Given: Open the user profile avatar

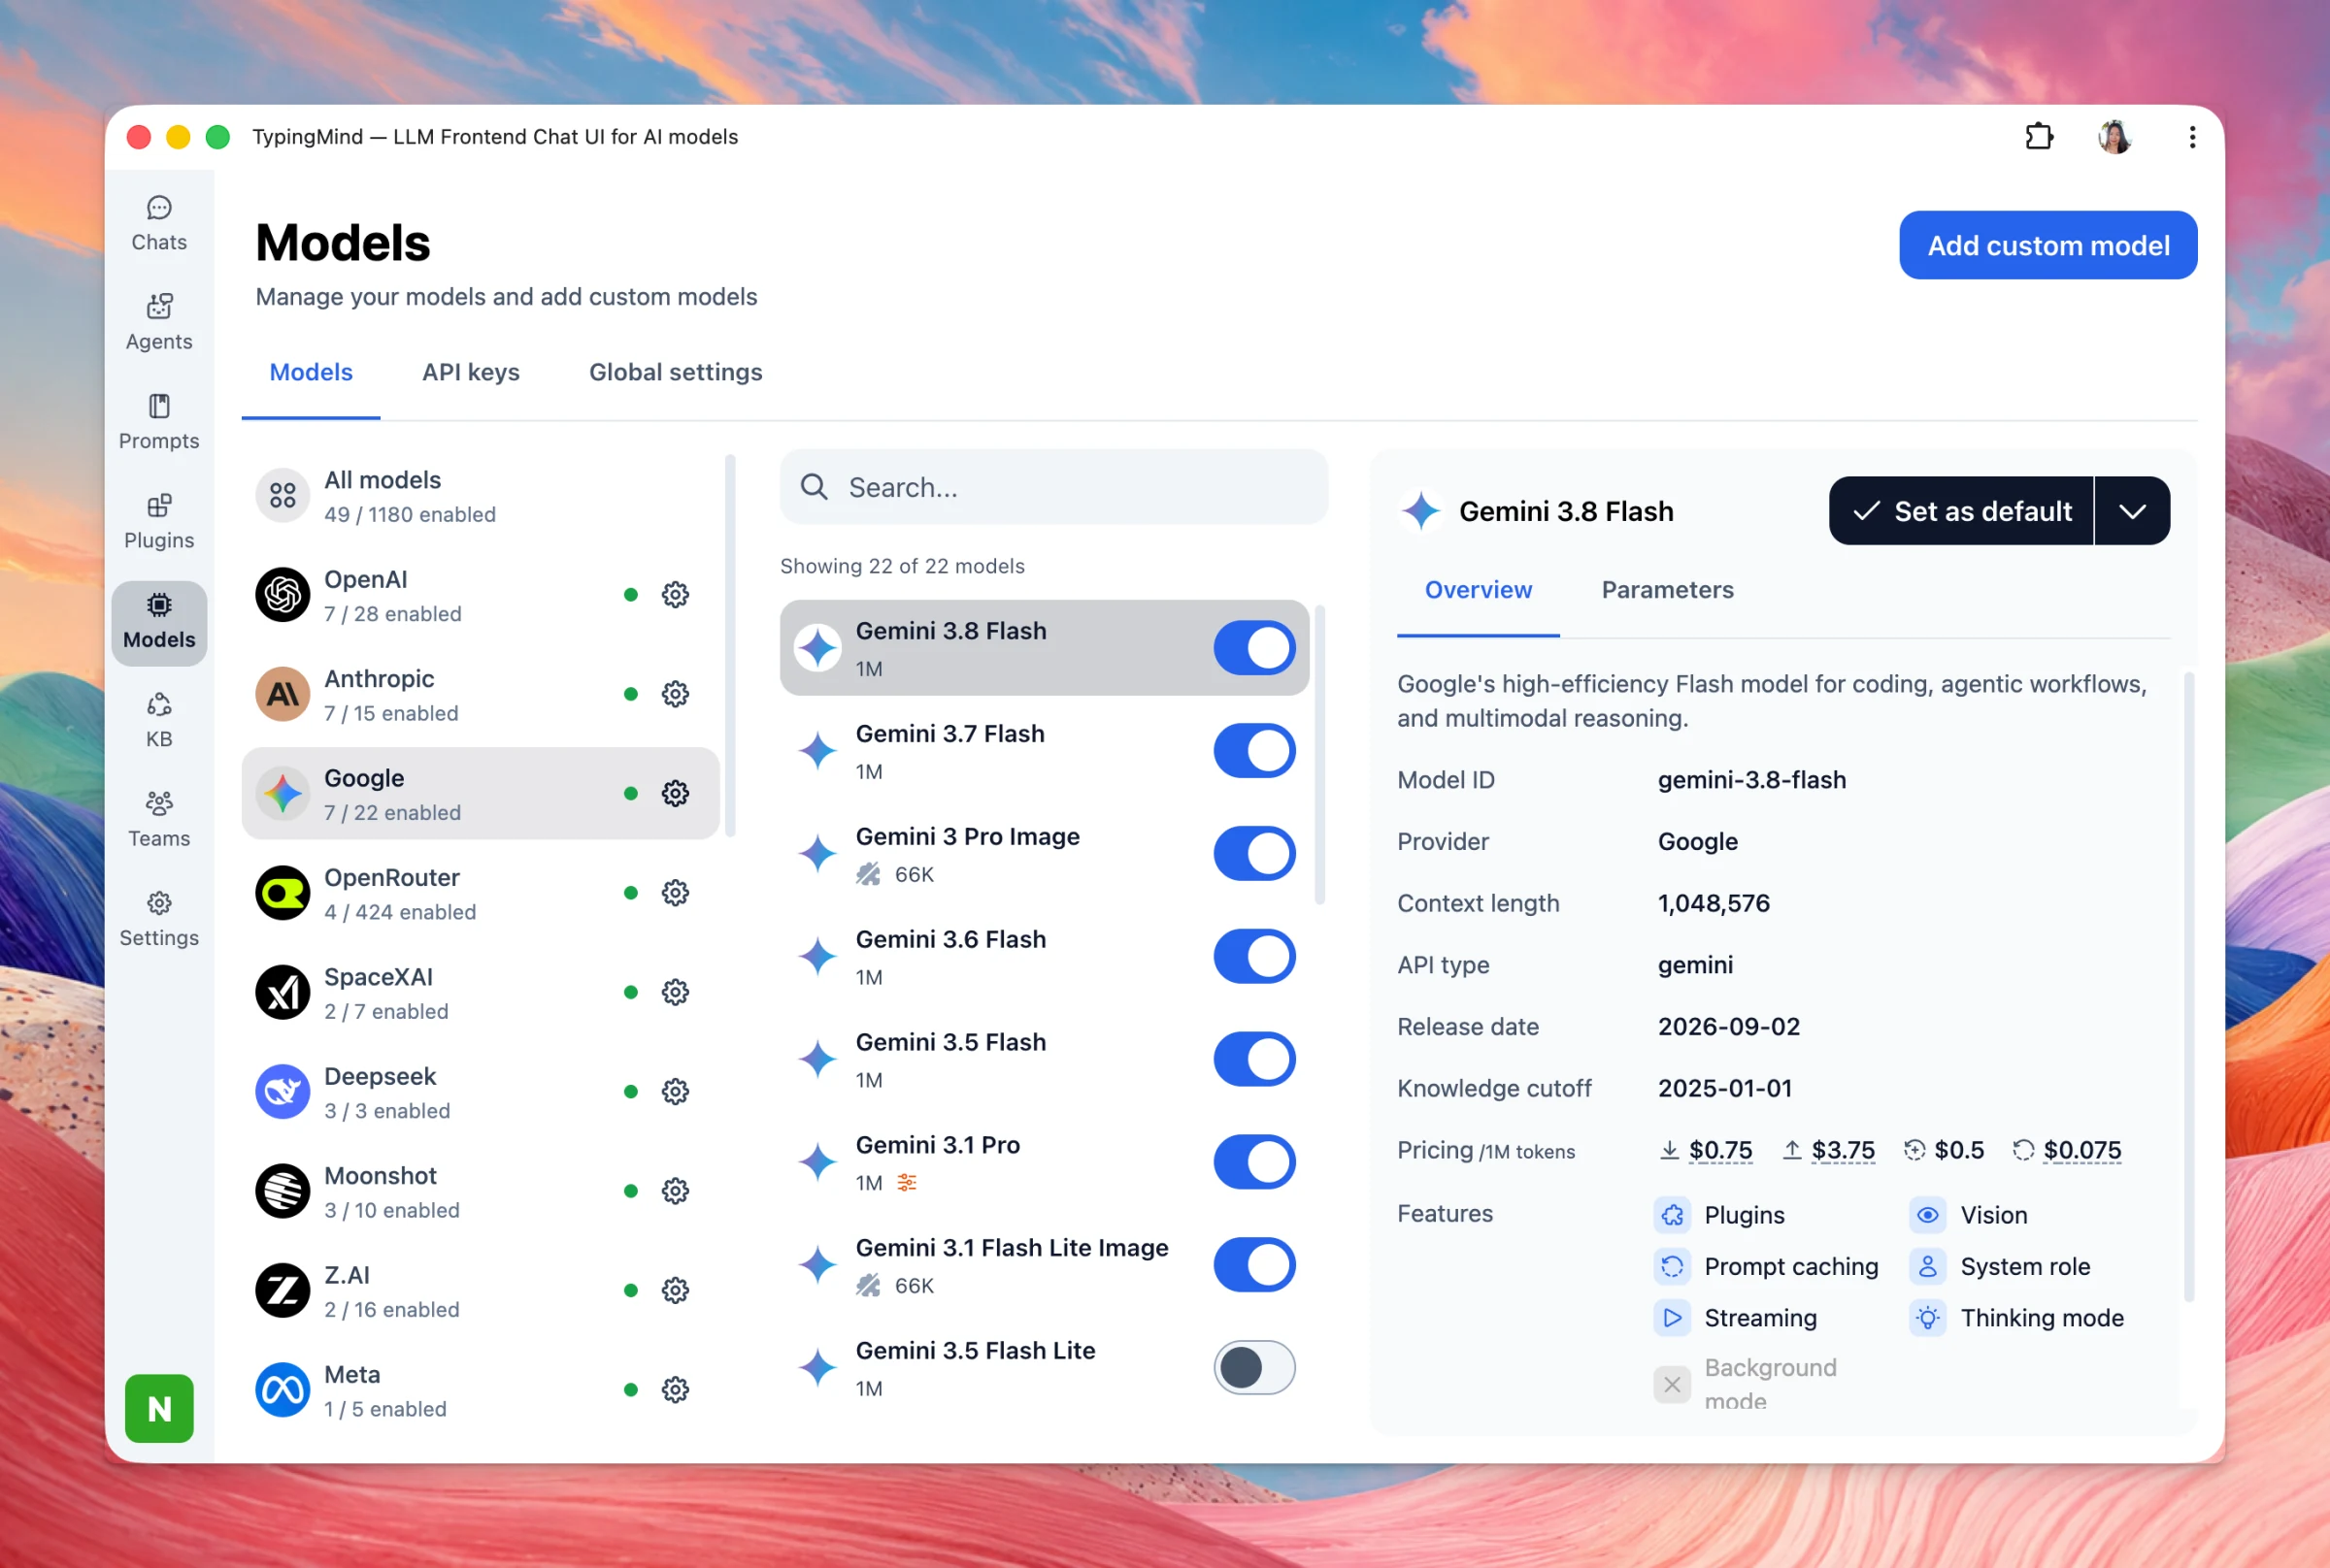Looking at the screenshot, I should click(2114, 136).
